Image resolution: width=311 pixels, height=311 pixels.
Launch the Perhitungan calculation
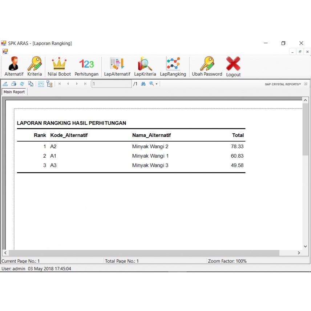pos(86,66)
